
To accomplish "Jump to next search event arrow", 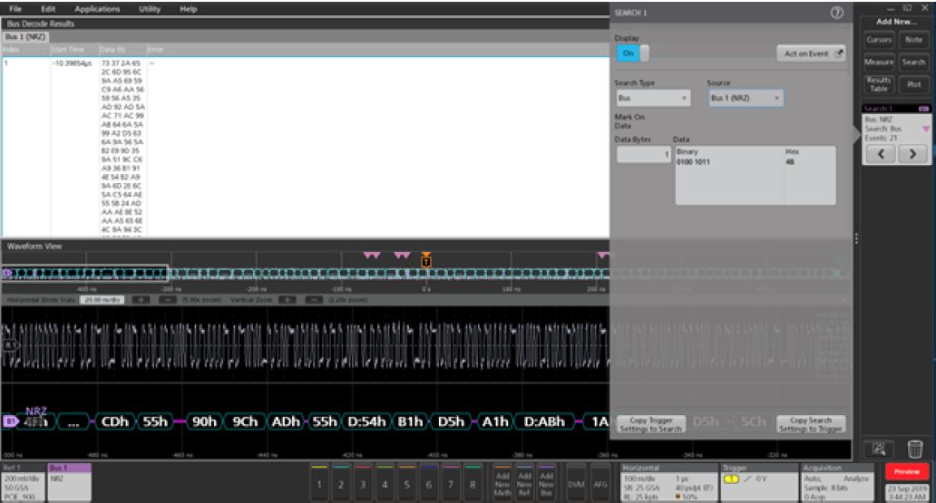I will 912,156.
